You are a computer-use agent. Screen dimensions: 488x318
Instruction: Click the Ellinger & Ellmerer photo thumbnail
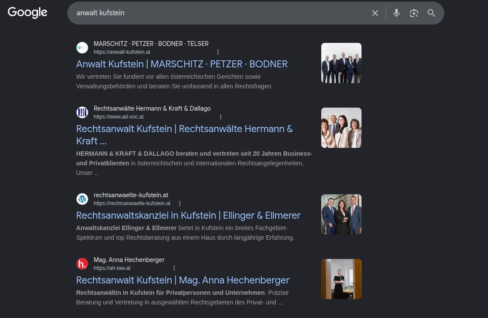(x=341, y=214)
